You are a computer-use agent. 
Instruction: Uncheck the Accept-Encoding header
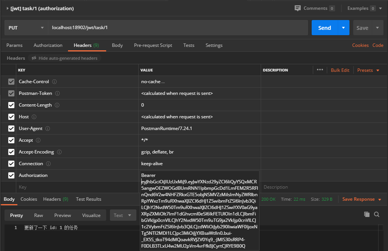pos(11,152)
